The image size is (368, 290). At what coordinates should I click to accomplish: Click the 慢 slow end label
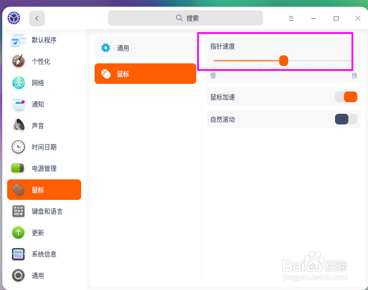click(x=213, y=75)
